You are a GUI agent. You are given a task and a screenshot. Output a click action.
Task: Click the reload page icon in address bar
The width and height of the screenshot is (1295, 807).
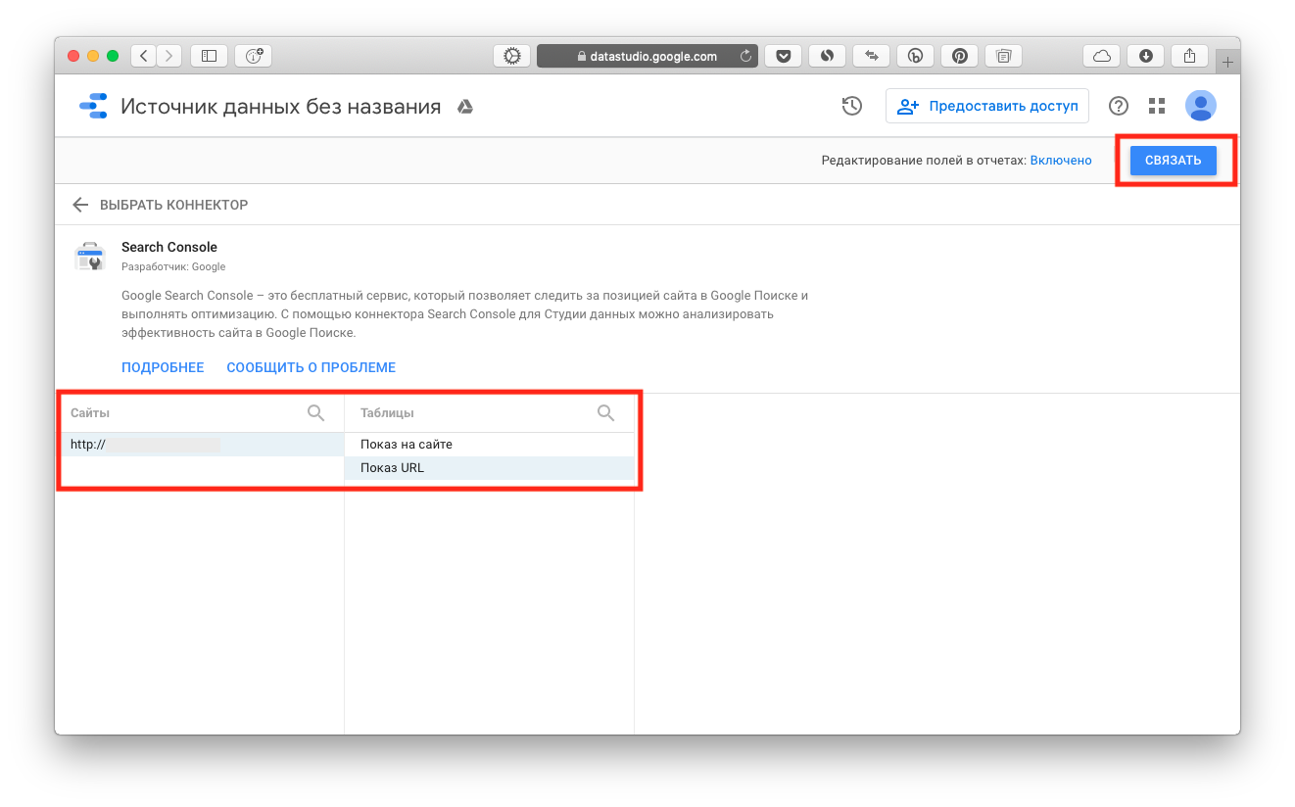click(x=745, y=56)
